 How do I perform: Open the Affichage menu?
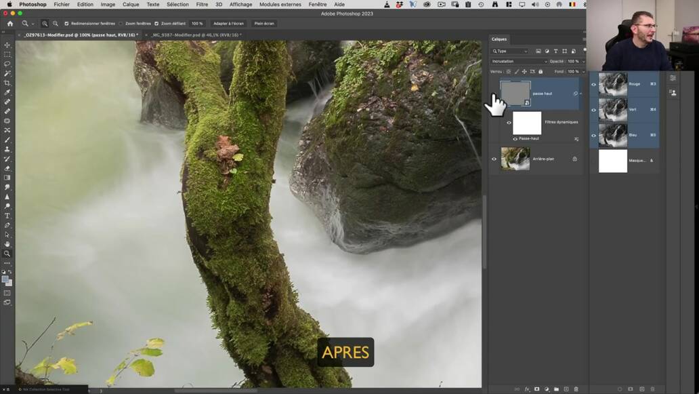click(240, 5)
